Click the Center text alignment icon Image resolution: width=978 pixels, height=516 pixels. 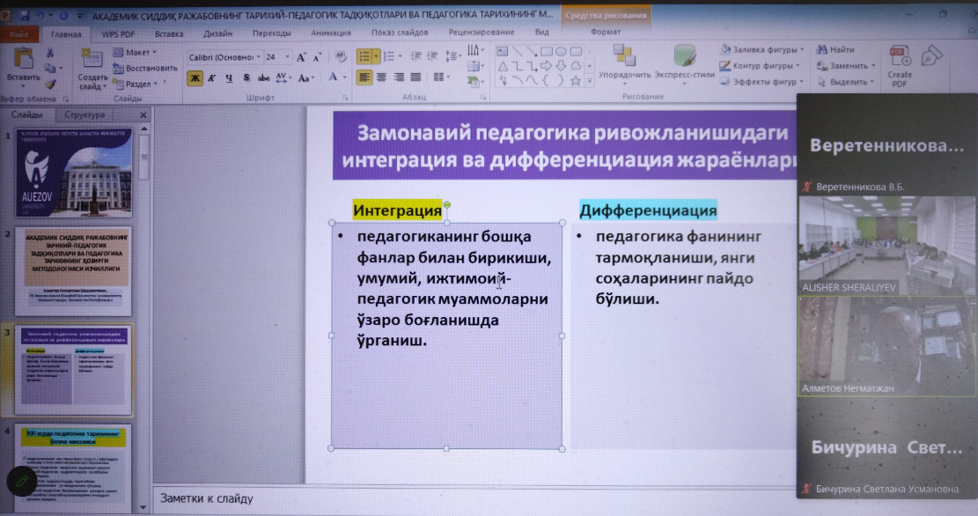[x=381, y=77]
